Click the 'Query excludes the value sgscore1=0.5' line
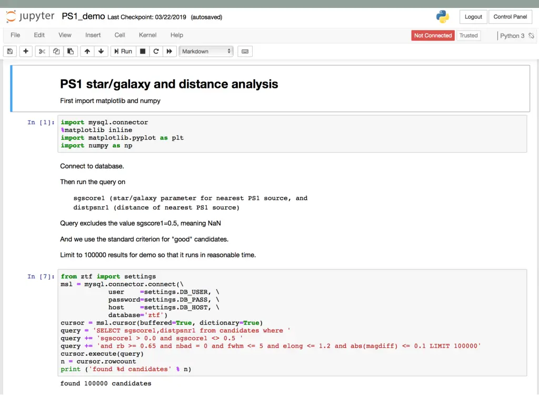Screen dimensions: 539x404 (141, 223)
